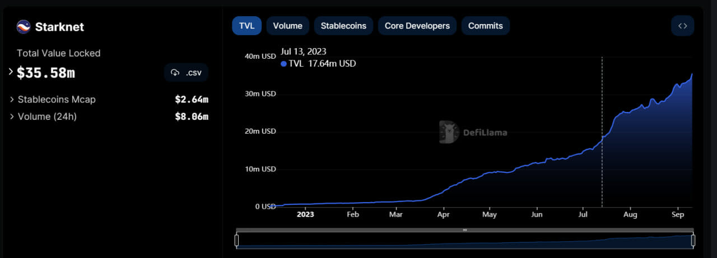Click the 10m USD axis label

point(260,168)
